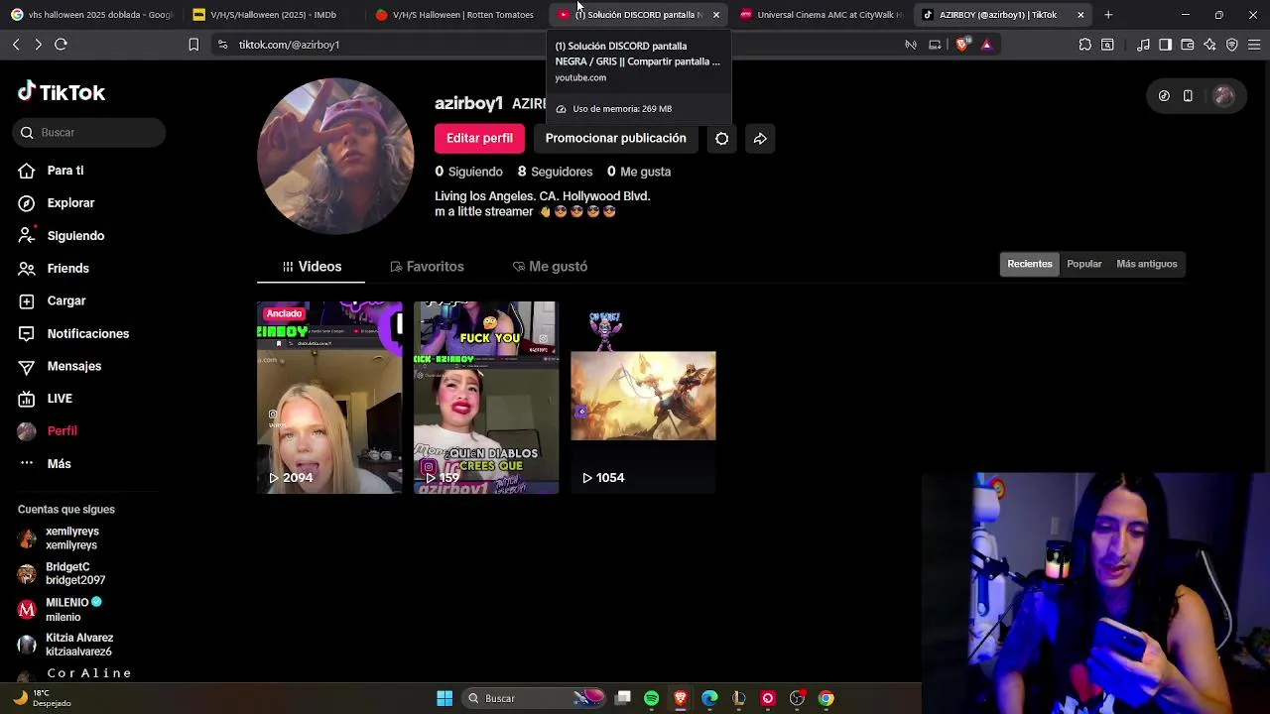
Task: Switch to the Google vhs halloween tab
Action: [x=91, y=15]
